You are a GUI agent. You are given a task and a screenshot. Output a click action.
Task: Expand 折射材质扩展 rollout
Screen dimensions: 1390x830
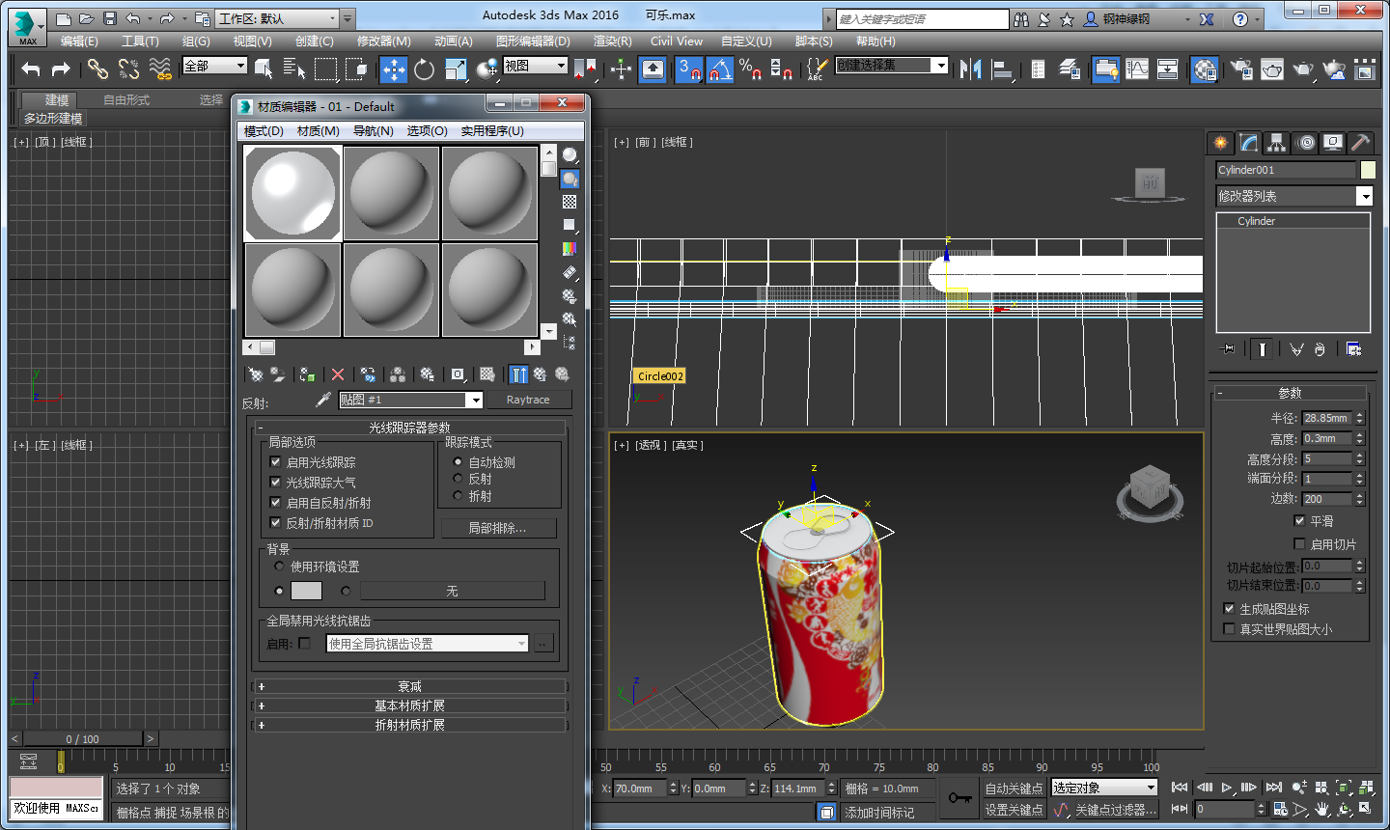tap(410, 725)
